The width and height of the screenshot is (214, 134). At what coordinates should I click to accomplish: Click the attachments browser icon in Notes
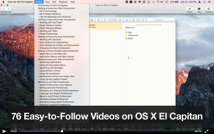(133, 20)
